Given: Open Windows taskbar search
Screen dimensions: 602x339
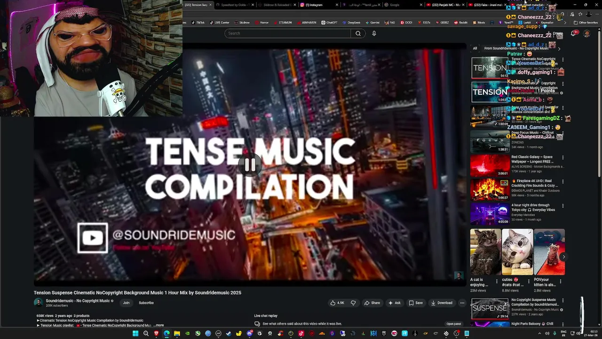Looking at the screenshot, I should tap(146, 333).
